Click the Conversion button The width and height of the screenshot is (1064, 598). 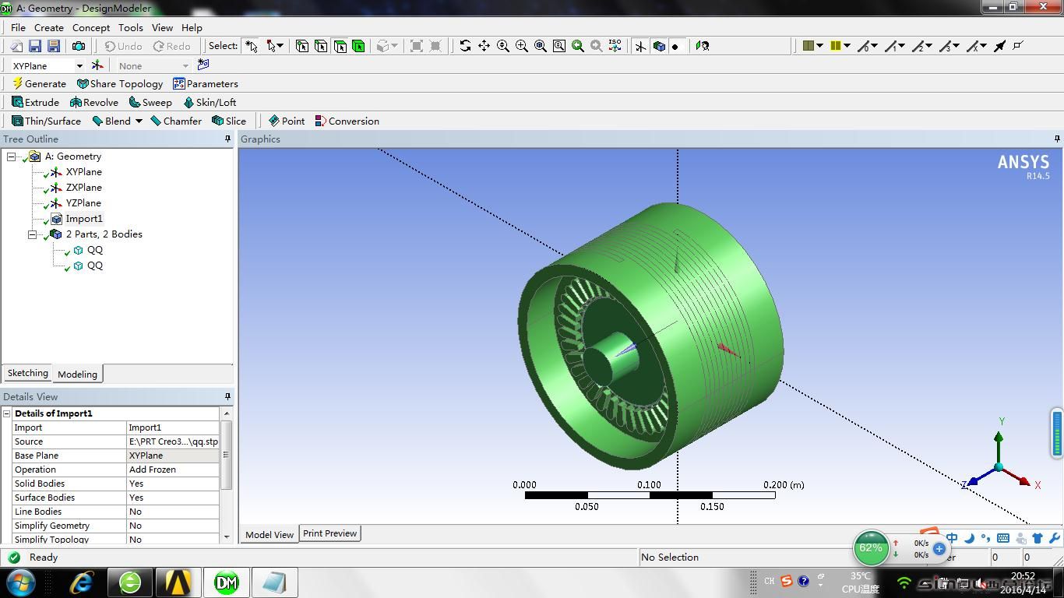[347, 121]
